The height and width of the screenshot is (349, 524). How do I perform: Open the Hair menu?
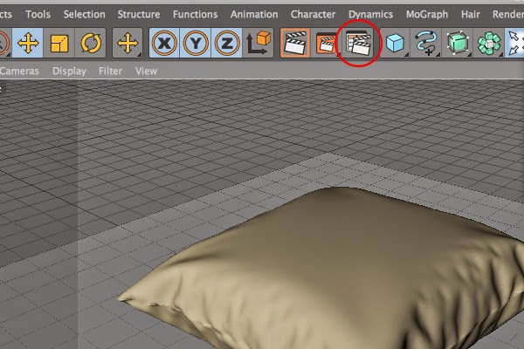pos(471,14)
